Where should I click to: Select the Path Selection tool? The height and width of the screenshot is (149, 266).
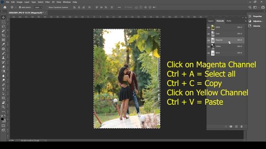3,94
